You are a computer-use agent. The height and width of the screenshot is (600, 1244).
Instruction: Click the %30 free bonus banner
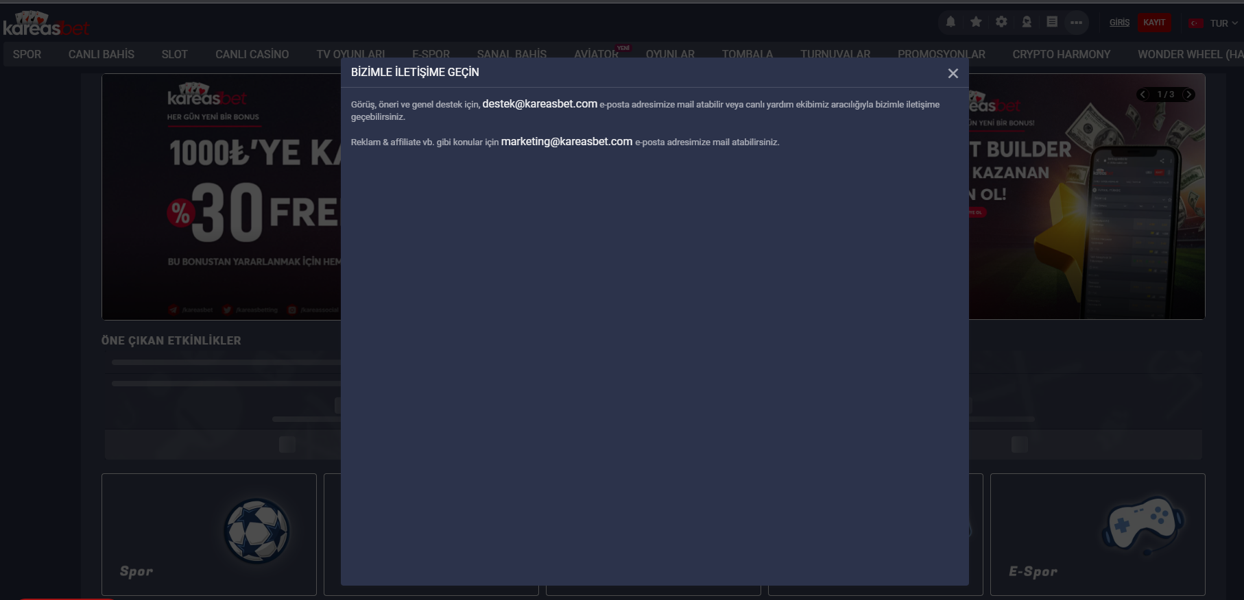point(222,197)
